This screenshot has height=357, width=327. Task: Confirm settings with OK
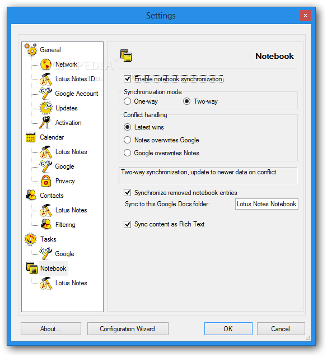point(228,328)
